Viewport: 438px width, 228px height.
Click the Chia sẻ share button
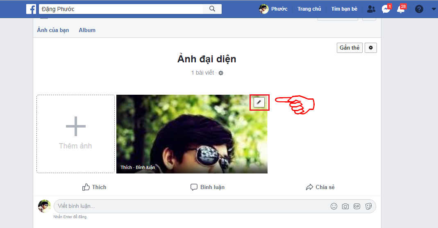pos(320,187)
